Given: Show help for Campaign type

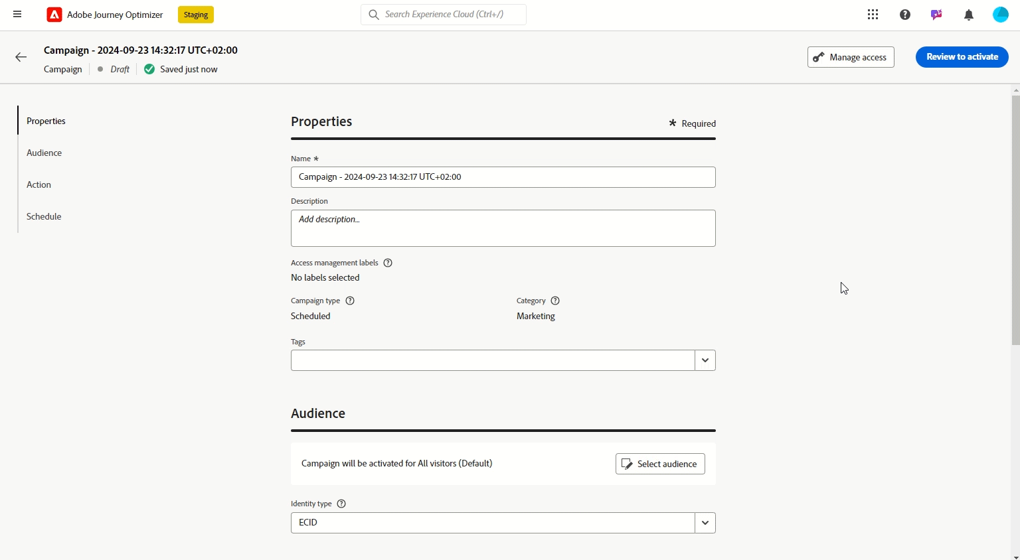Looking at the screenshot, I should pyautogui.click(x=350, y=301).
